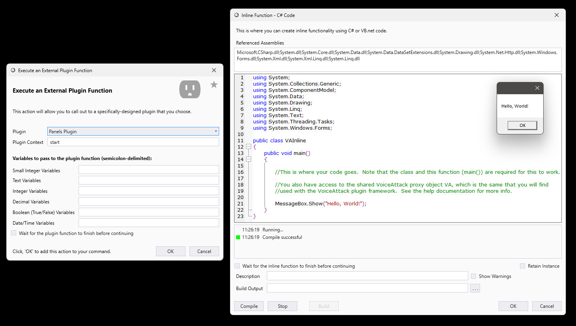Click the Compile button
The width and height of the screenshot is (576, 326).
(x=249, y=306)
